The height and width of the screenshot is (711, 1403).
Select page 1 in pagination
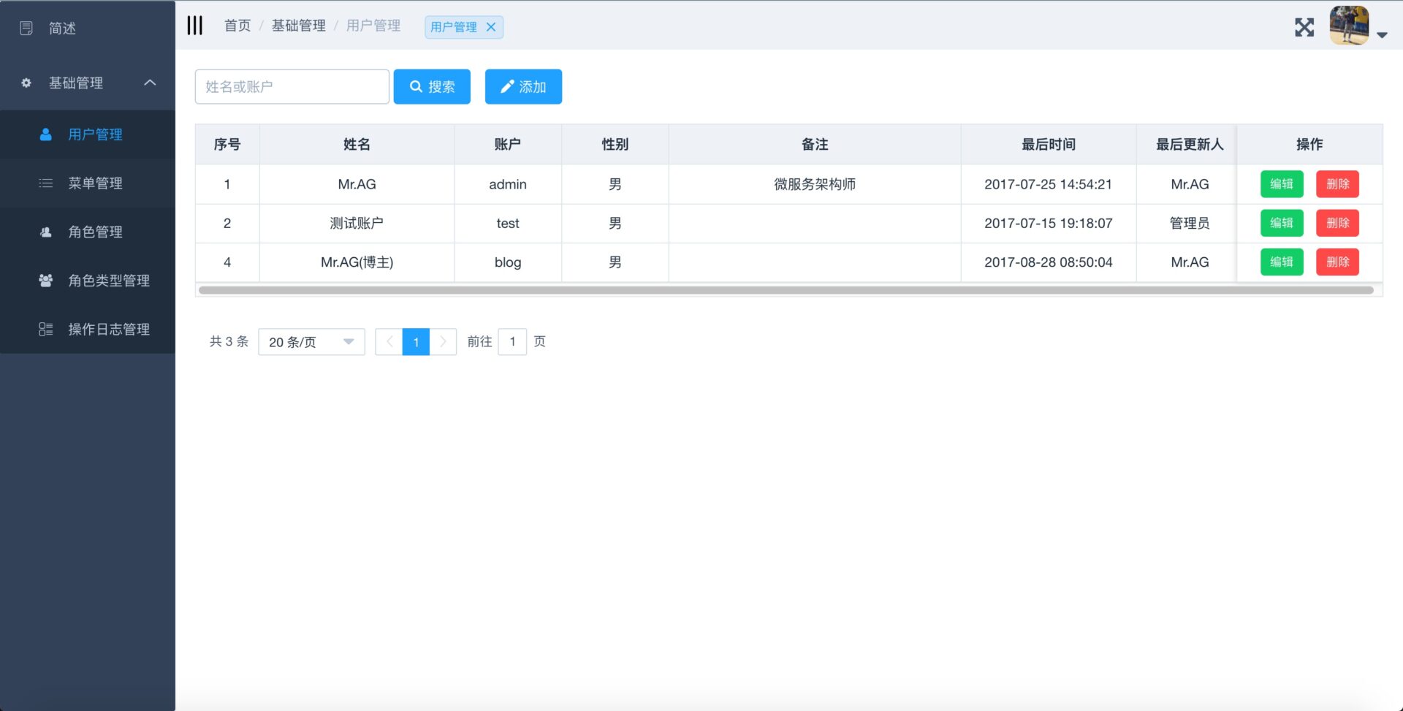click(x=416, y=341)
